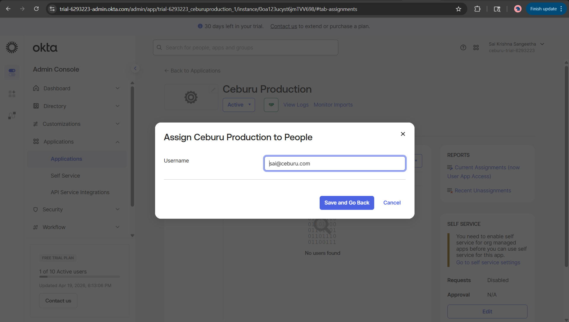Open the add apps grid icon in rail
569x322 pixels.
pyautogui.click(x=12, y=94)
